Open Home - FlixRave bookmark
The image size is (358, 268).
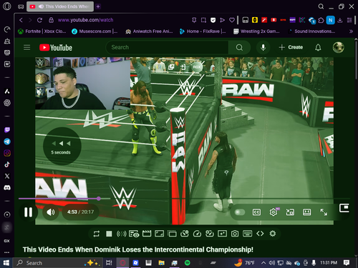203,31
